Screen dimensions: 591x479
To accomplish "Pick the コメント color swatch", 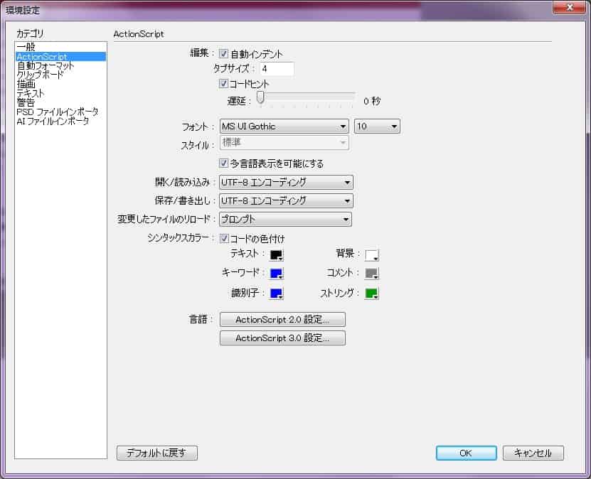I will click(x=372, y=274).
